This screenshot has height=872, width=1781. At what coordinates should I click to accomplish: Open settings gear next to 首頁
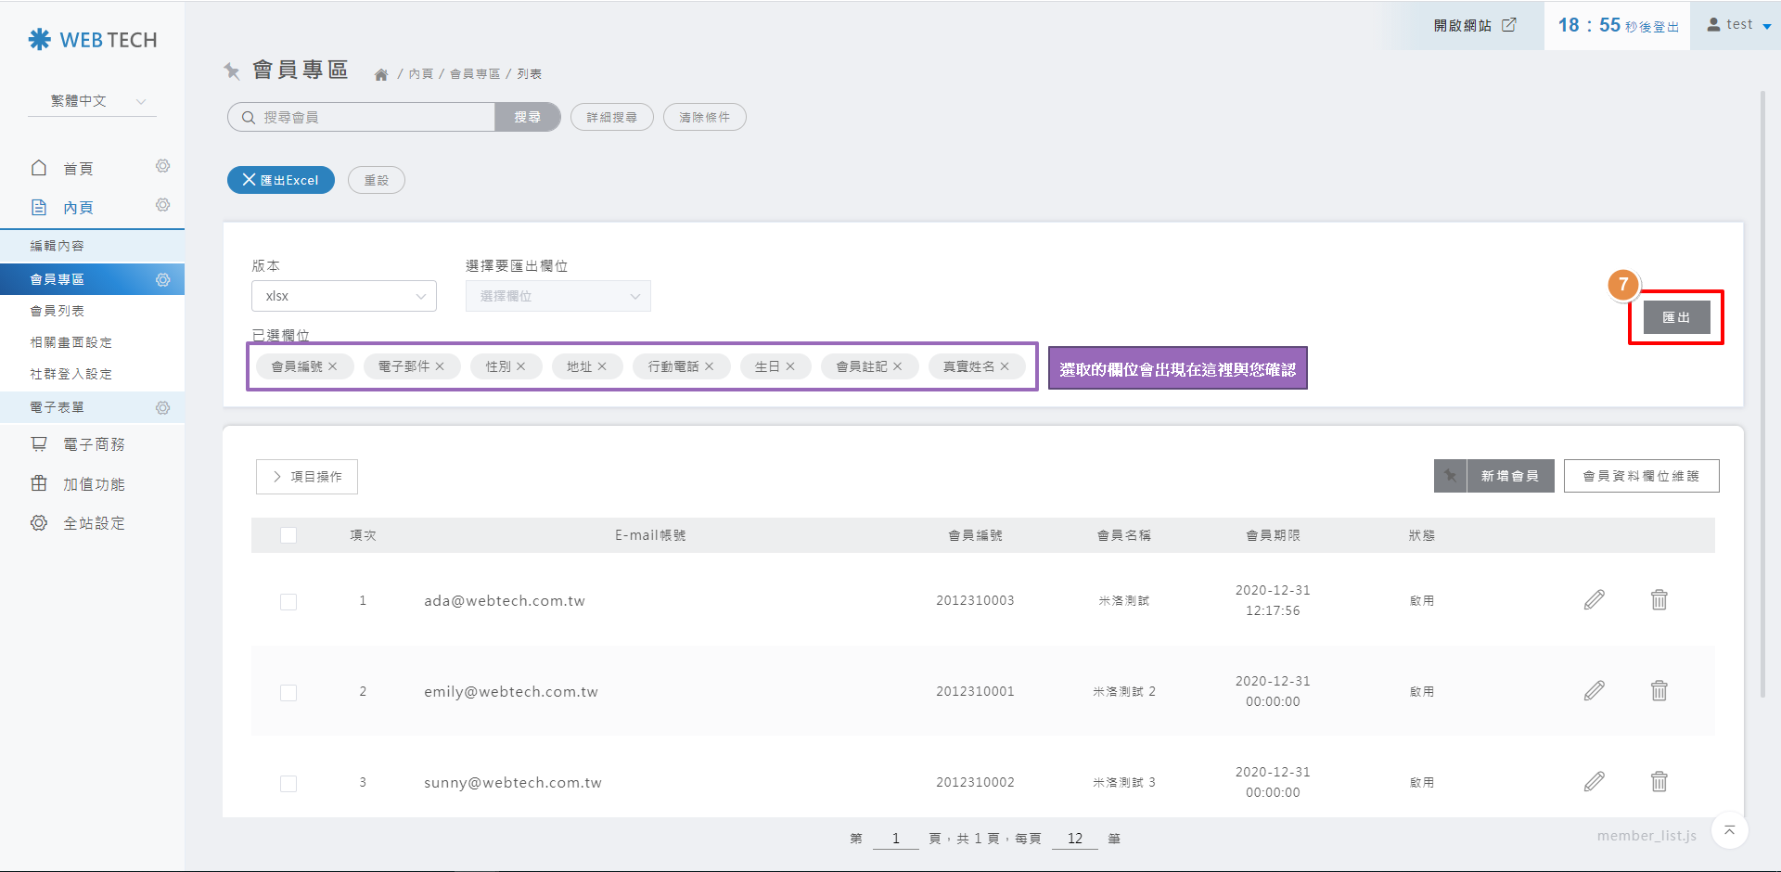point(162,167)
